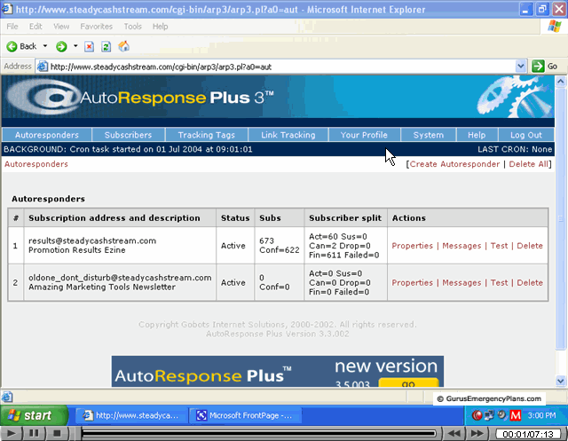Click the vertical scrollbar thumb
This screenshot has height=441, width=568.
[x=560, y=218]
